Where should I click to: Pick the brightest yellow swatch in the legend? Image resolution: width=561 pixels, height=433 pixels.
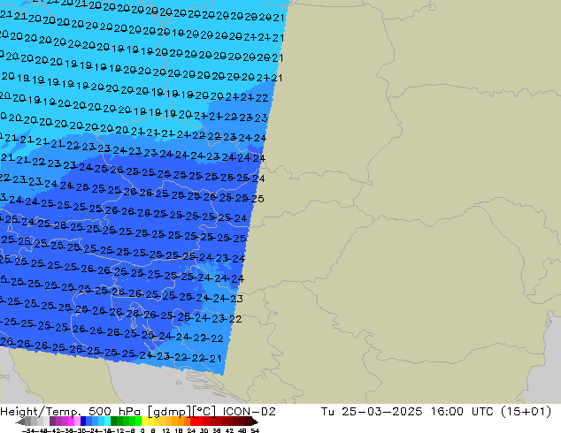tap(144, 422)
